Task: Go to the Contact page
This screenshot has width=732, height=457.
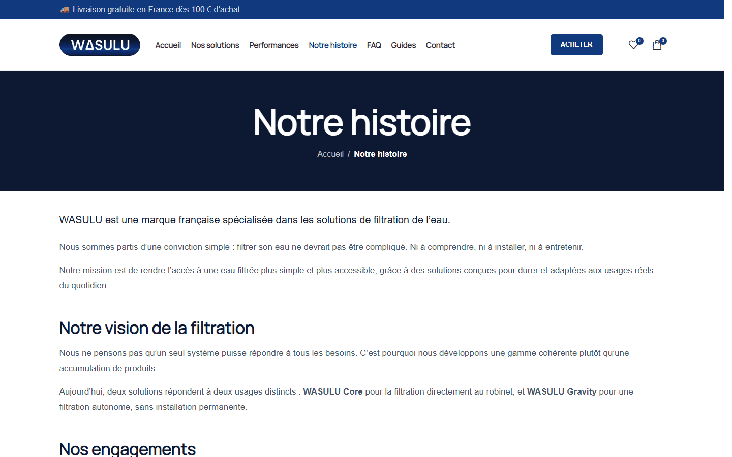Action: 441,45
